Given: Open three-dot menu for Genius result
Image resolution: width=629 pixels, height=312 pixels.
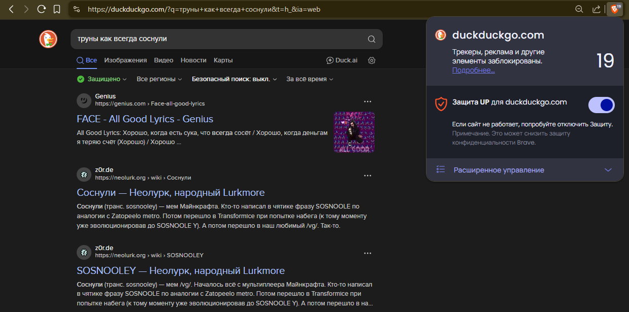Looking at the screenshot, I should (x=368, y=101).
